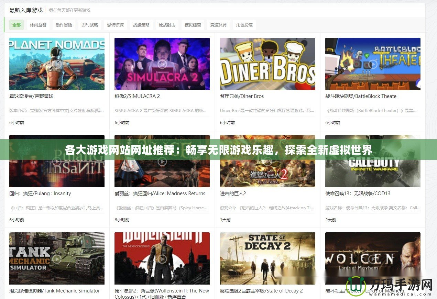Go to the 角色扮演 category tab
This screenshot has height=299, width=437.
244,25
